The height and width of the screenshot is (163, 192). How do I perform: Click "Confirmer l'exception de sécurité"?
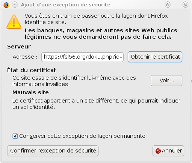(x=53, y=151)
